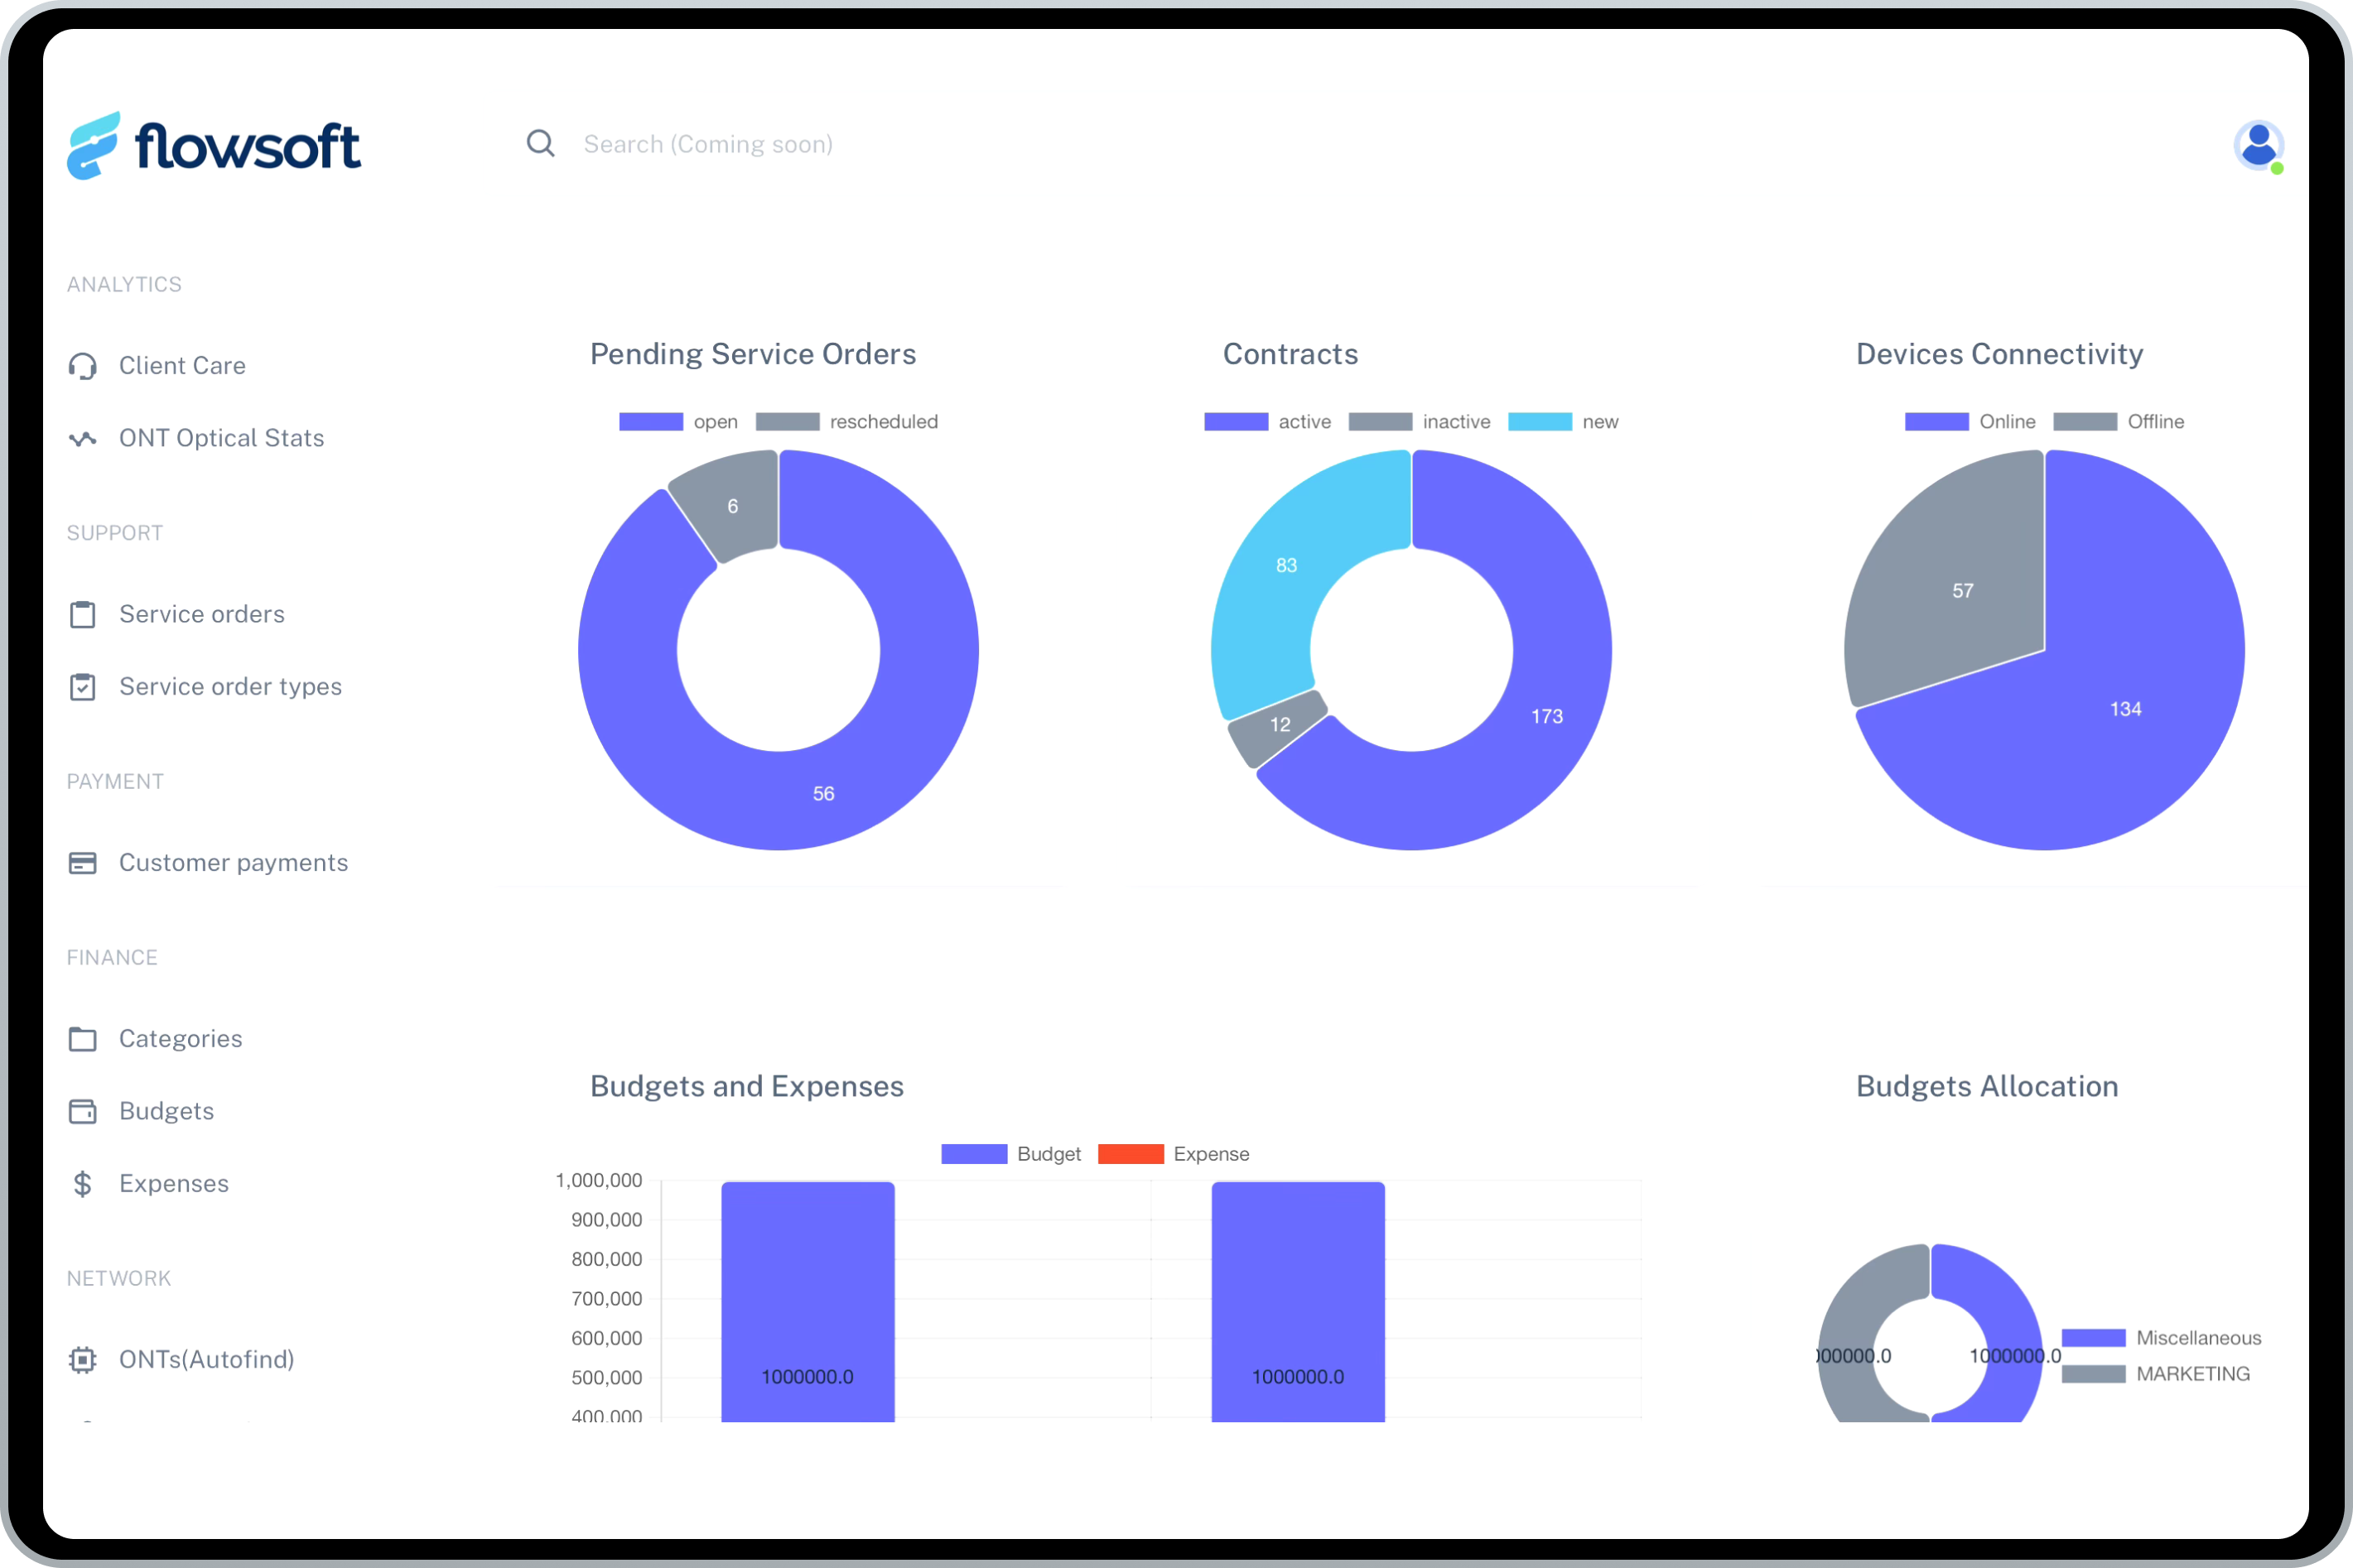Collapse the FINANCE sidebar section

click(x=112, y=957)
